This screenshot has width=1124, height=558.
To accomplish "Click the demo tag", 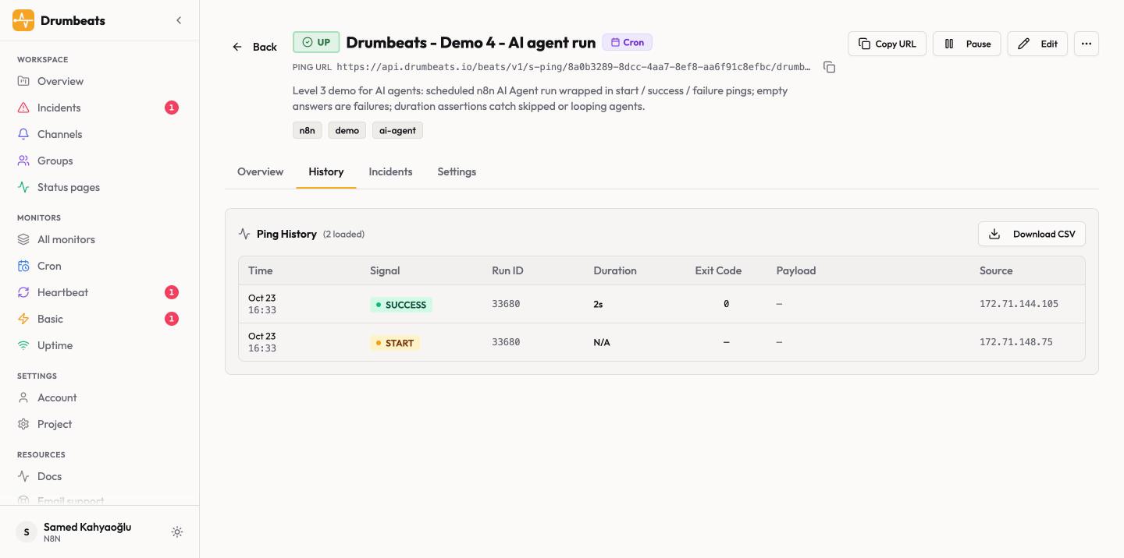I will [347, 130].
